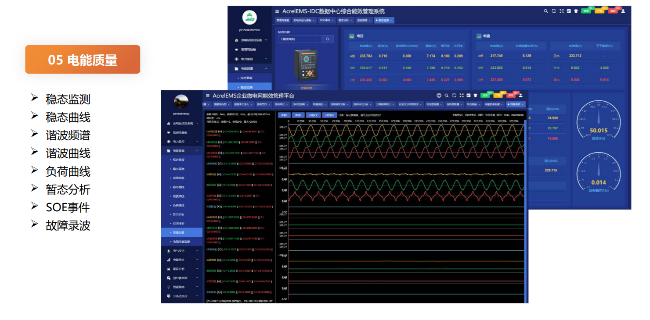650x320 pixels.
Task: User profile icon in AcrelEMS-IDC window header
Action: [623, 11]
